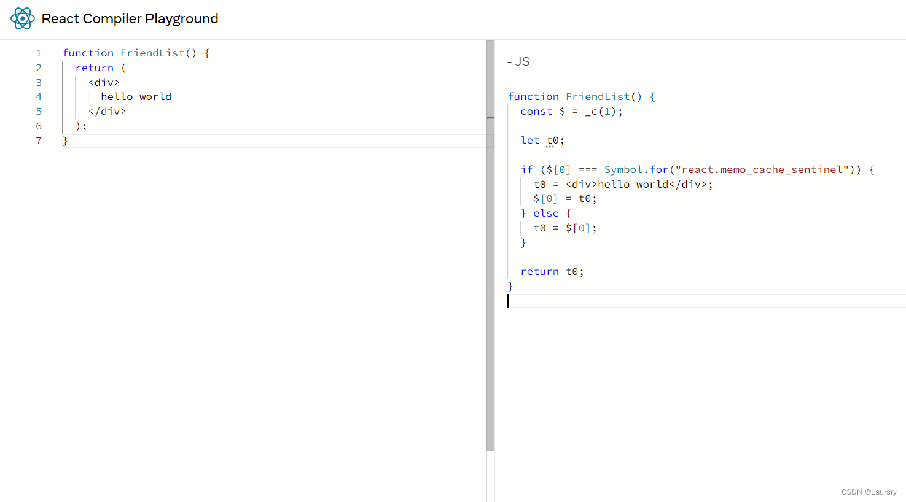
Task: Click the vertical divider between panes
Action: [490, 245]
